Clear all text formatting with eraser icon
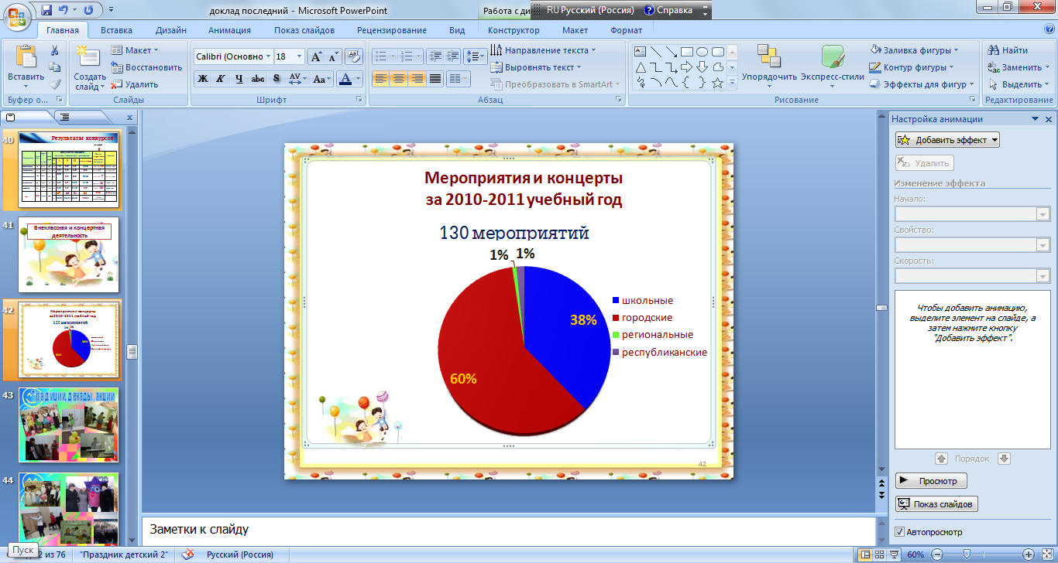 click(354, 56)
